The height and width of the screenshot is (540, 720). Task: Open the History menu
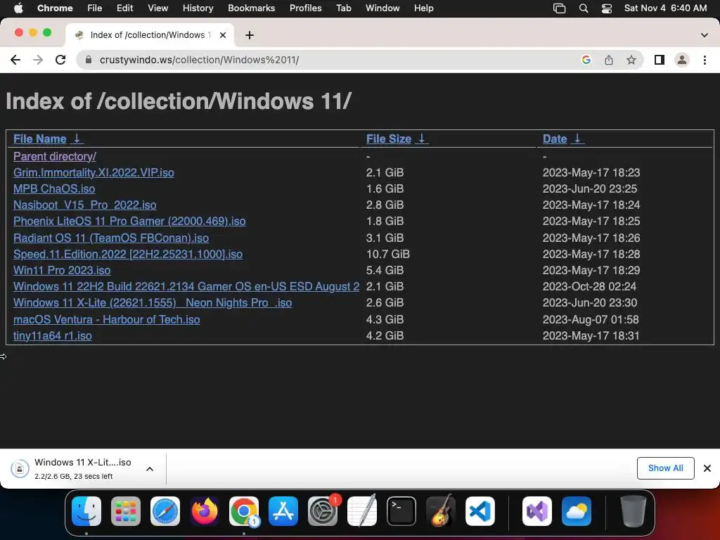pos(198,8)
